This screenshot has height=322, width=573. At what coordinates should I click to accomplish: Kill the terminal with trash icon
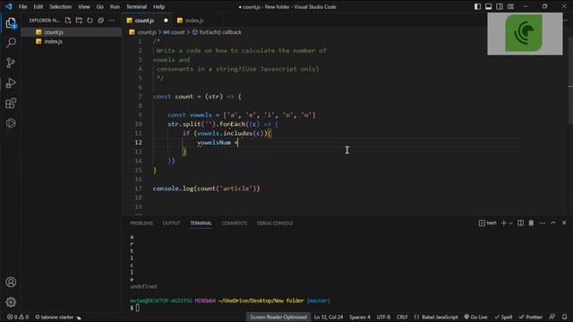(x=531, y=223)
